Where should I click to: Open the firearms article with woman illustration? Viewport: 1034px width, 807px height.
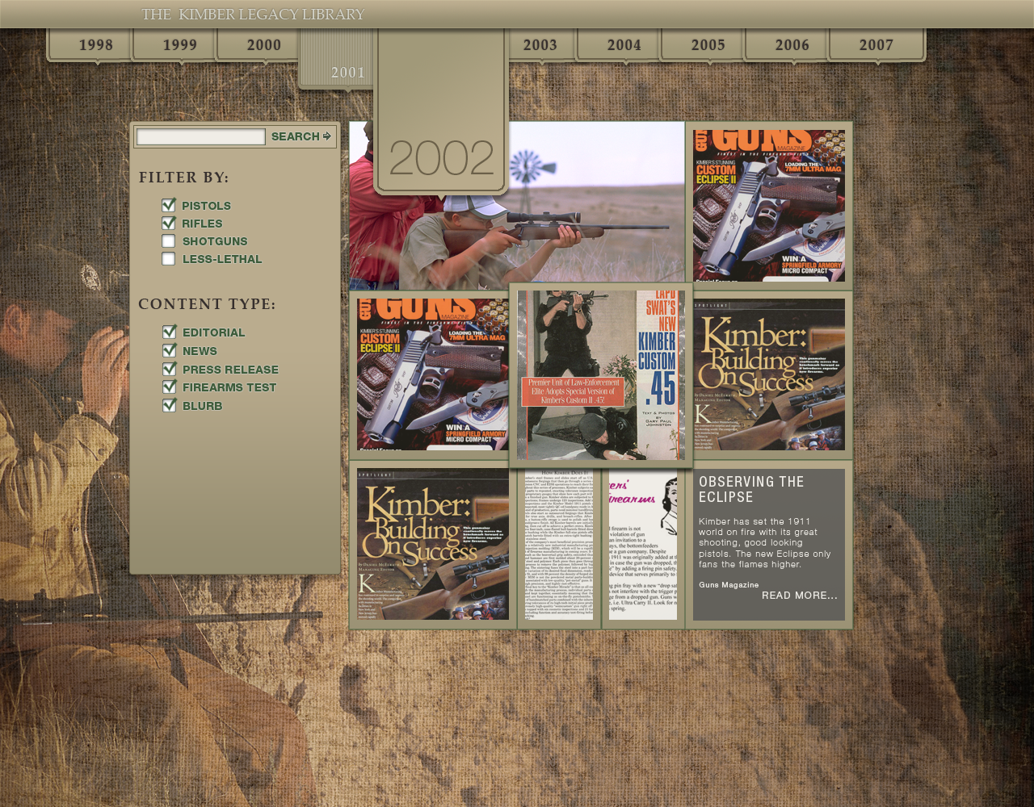tap(643, 545)
